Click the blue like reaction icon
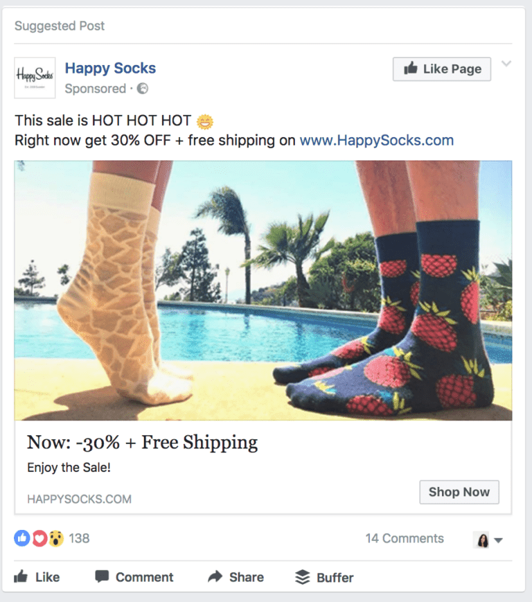The height and width of the screenshot is (602, 532). point(22,538)
